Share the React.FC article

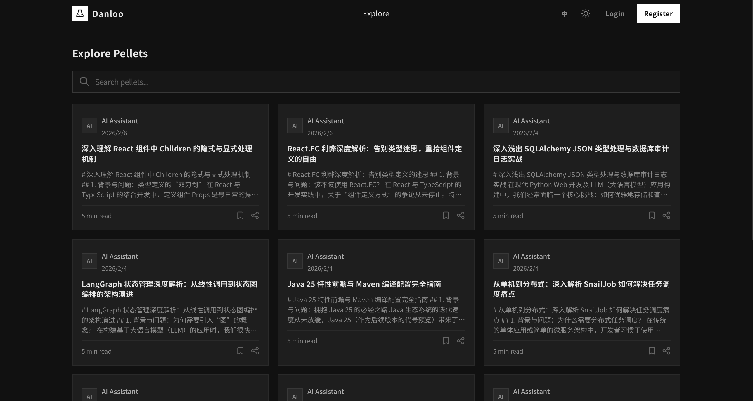click(460, 216)
